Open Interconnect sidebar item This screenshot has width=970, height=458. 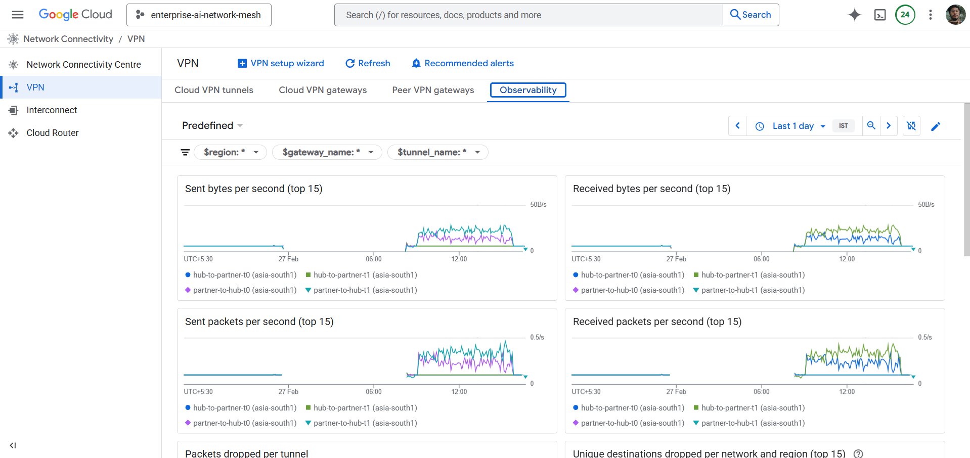[81, 110]
